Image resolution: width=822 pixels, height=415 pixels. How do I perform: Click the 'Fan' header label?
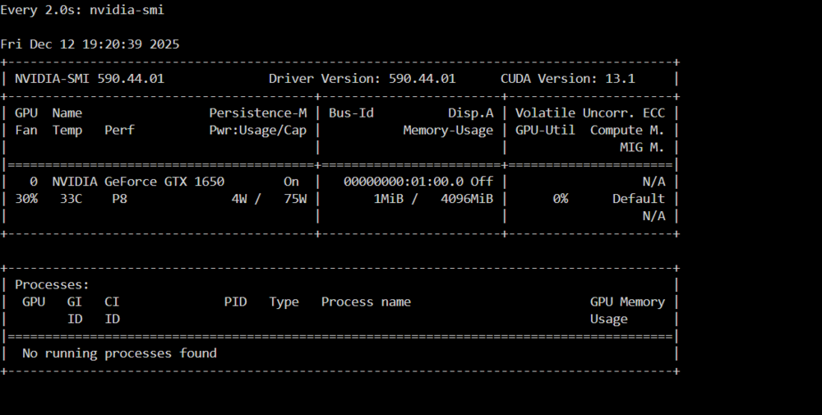26,131
